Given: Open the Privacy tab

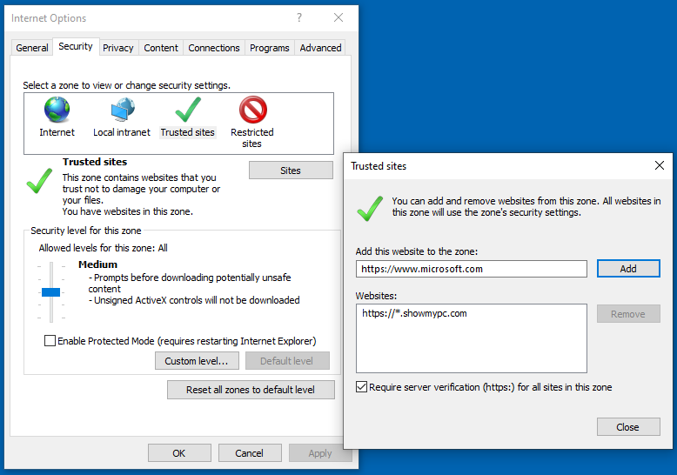Looking at the screenshot, I should pyautogui.click(x=117, y=48).
